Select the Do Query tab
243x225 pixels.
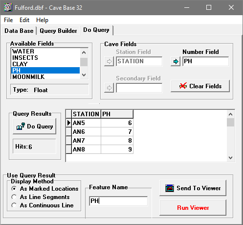[x=96, y=30]
